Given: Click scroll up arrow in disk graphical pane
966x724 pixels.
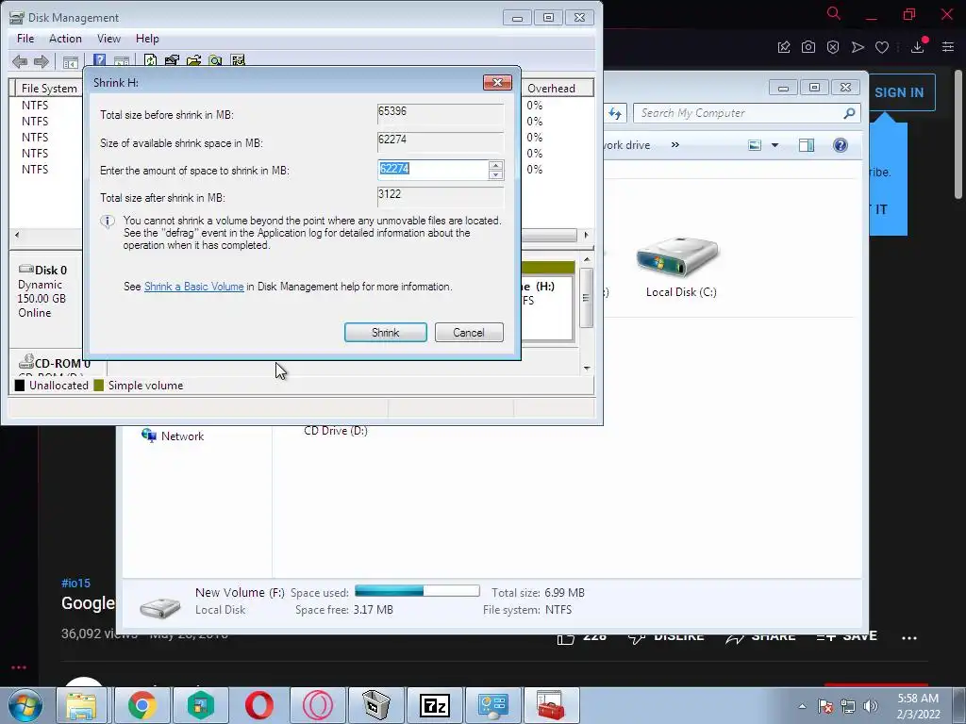Looking at the screenshot, I should [x=587, y=260].
